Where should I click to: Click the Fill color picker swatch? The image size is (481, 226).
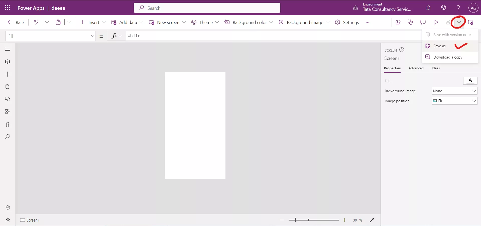click(x=470, y=81)
